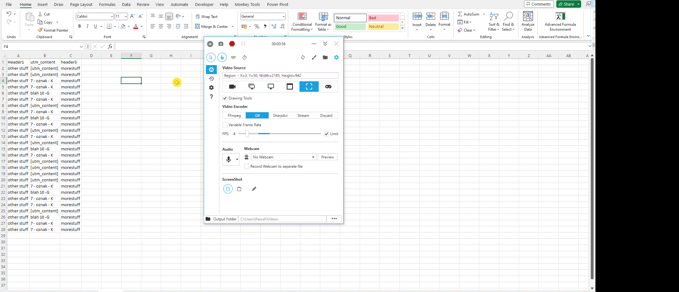Open the No Webcam dropdown
This screenshot has width=679, height=292.
[284, 157]
